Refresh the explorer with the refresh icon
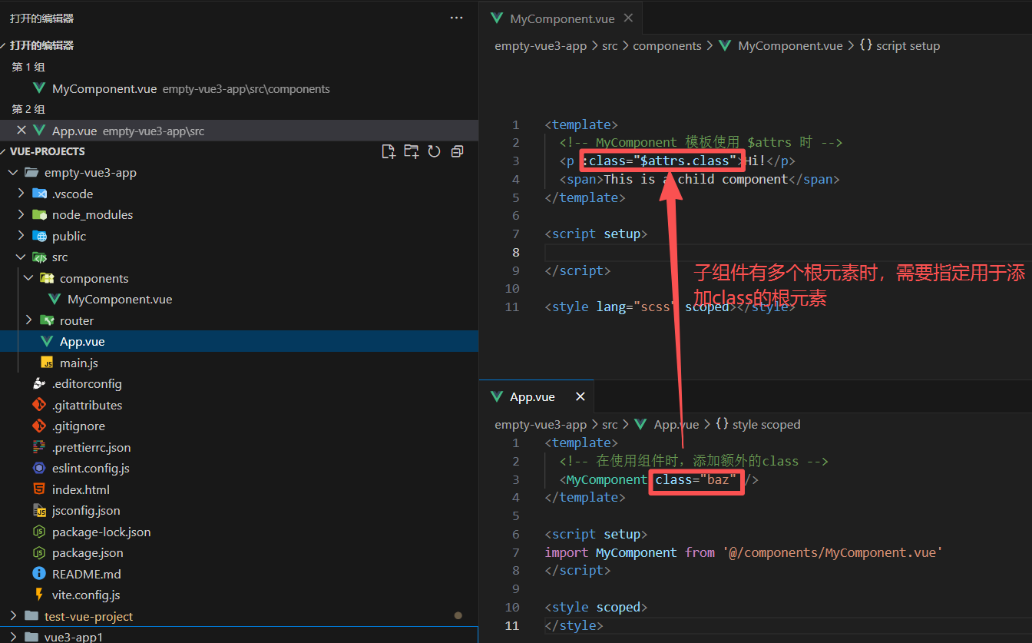Screen dimensions: 1032x643 434,151
